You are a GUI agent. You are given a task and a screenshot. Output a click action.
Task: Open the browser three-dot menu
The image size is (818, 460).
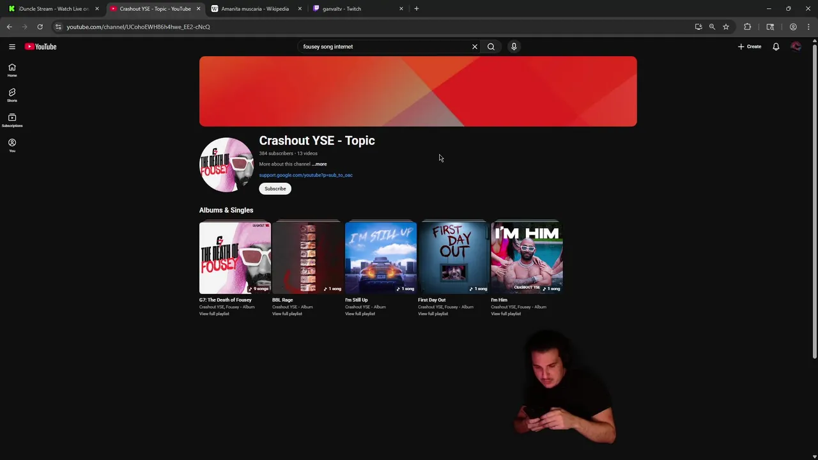[808, 27]
